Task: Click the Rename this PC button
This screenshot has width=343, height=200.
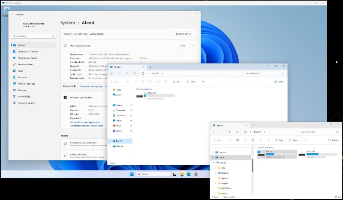Action: click(x=184, y=34)
